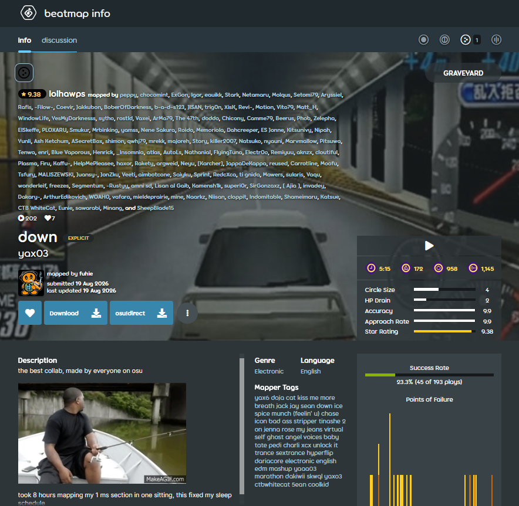The image size is (519, 506).
Task: Click the EXPLICIT badge
Action: tap(79, 238)
